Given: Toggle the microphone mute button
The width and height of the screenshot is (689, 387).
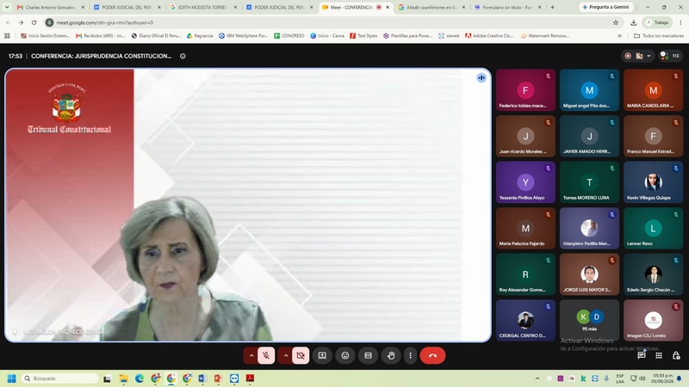Looking at the screenshot, I should point(266,355).
